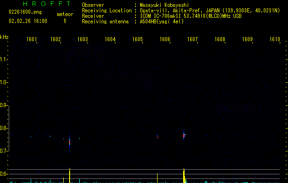Click the A504HB(yagi 4el) antenna value
The width and height of the screenshot is (288, 183).
[x=162, y=22]
